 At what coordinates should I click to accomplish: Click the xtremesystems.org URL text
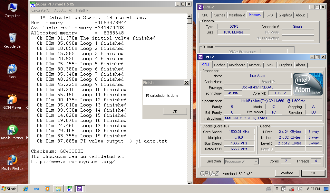(73, 162)
